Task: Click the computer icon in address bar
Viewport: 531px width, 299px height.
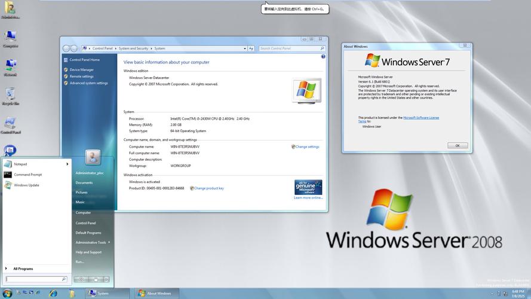Action: click(x=85, y=48)
